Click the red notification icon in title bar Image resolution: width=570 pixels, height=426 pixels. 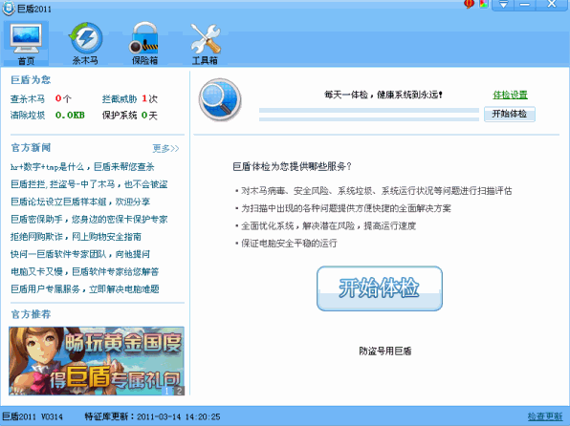click(x=470, y=4)
